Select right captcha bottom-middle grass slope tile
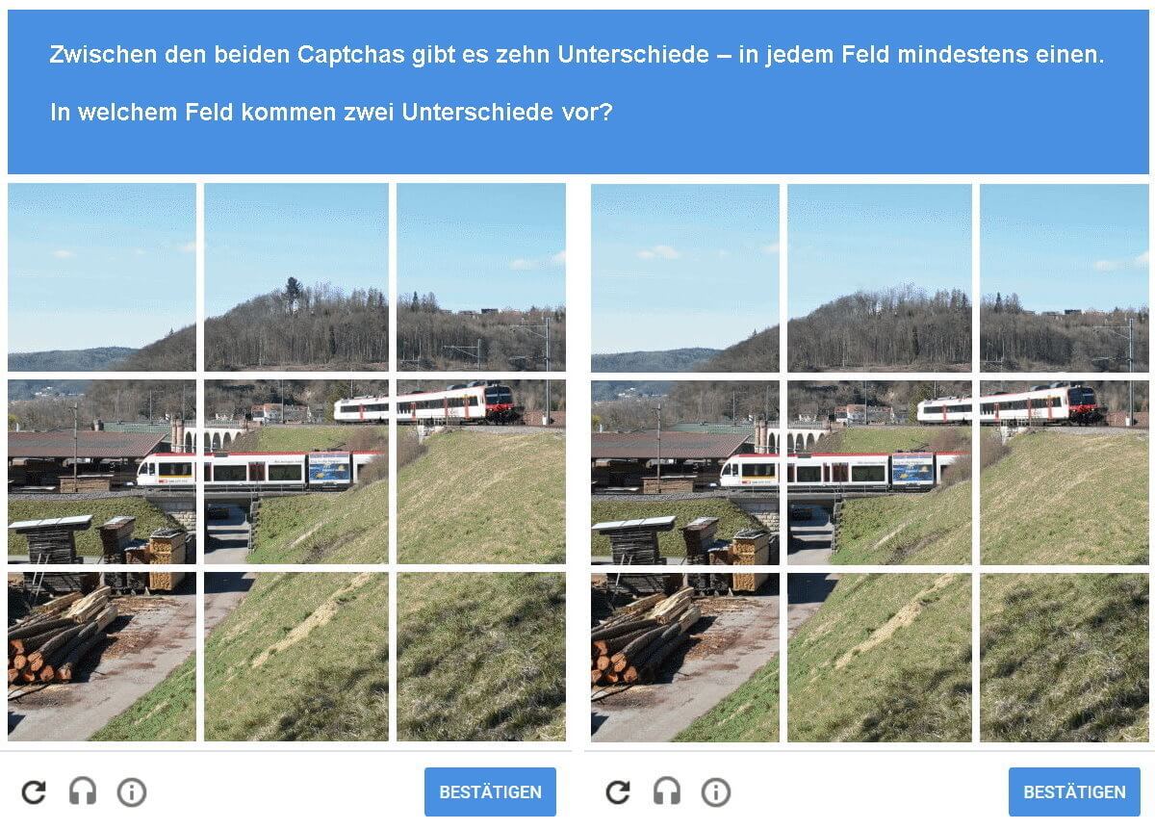The width and height of the screenshot is (1155, 830). point(880,657)
